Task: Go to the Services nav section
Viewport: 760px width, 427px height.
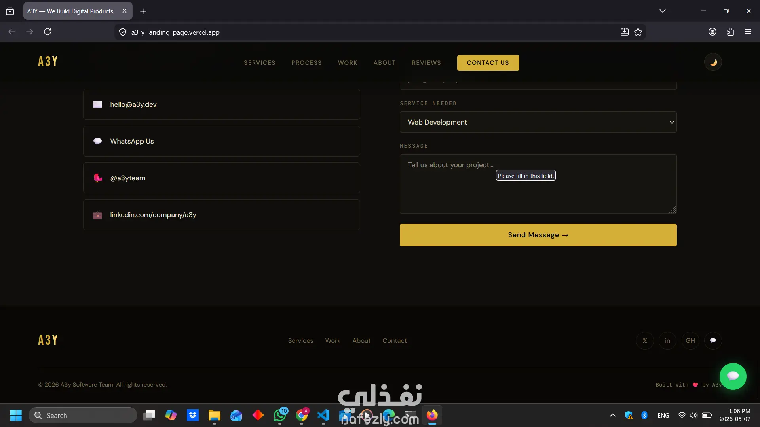Action: (x=260, y=63)
